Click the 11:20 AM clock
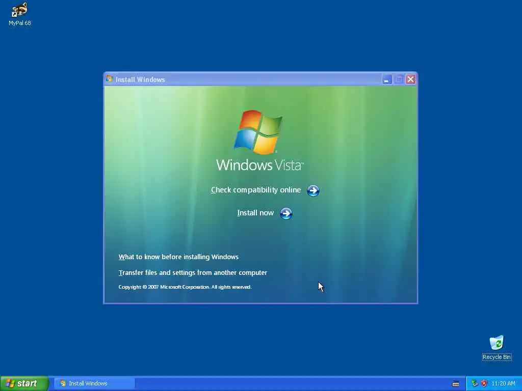The width and height of the screenshot is (522, 391). pyautogui.click(x=503, y=383)
